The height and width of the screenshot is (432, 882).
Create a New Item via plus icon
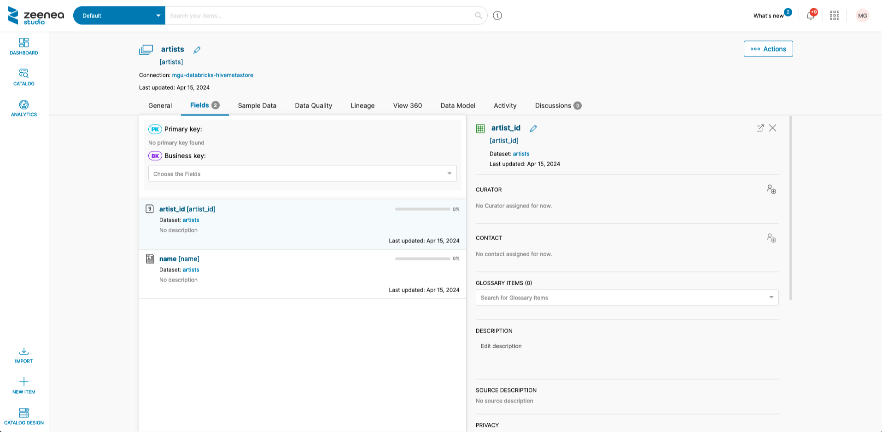pos(24,386)
